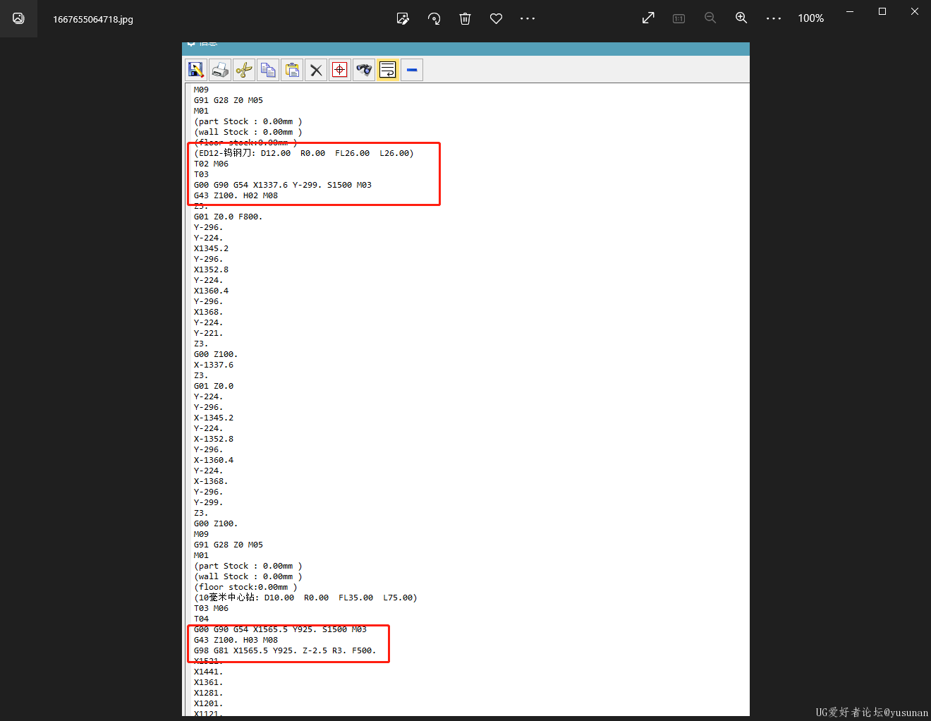Select the line 'X1368.'
Viewport: 931px width, 721px height.
coord(208,312)
